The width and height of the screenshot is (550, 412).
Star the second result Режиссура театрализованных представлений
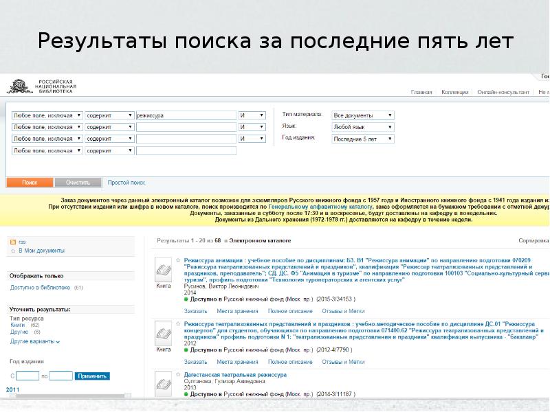pos(179,323)
